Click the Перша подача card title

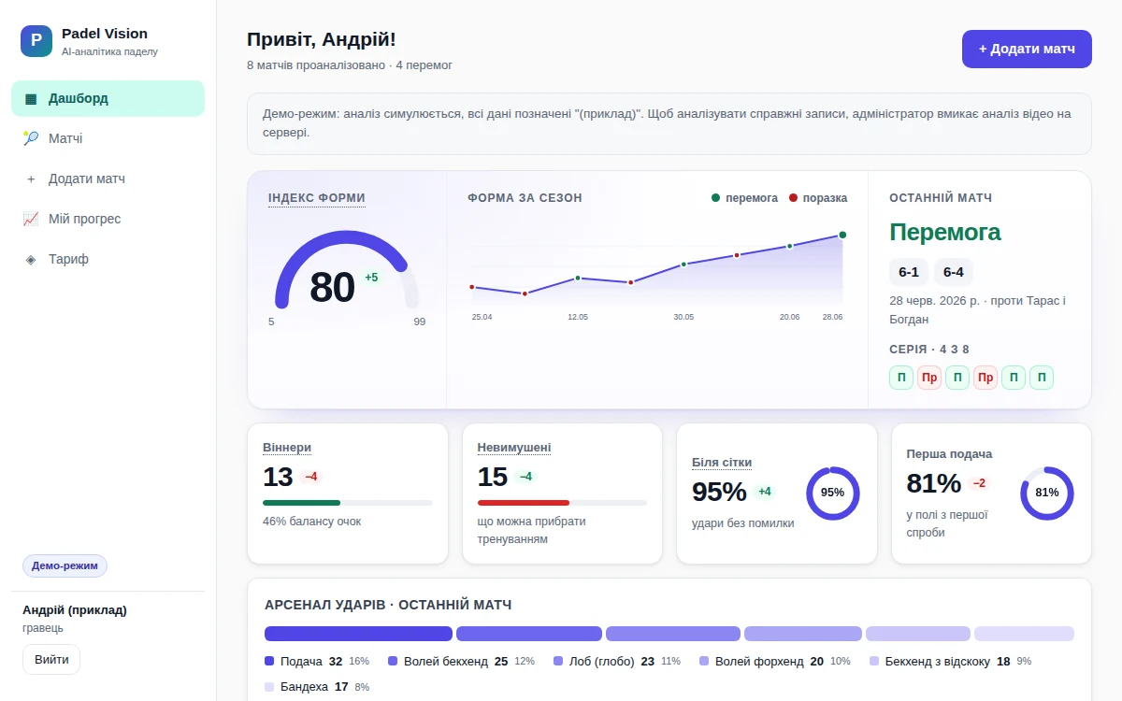pyautogui.click(x=949, y=454)
